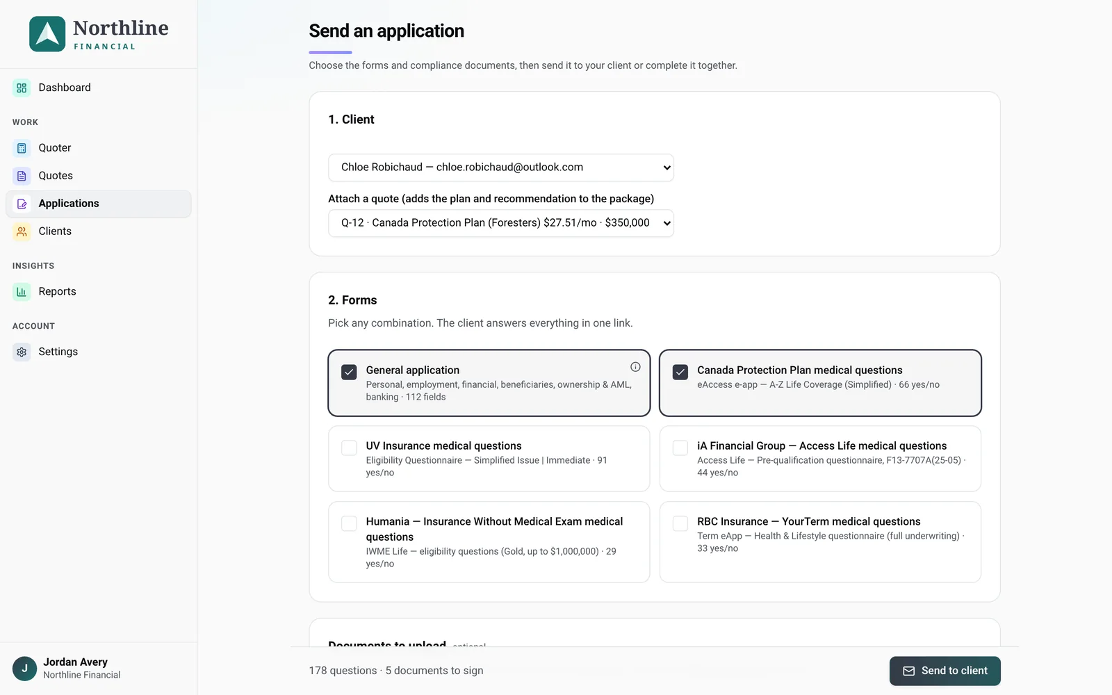The width and height of the screenshot is (1112, 695).
Task: Uncheck the General application checkbox
Action: (x=349, y=372)
